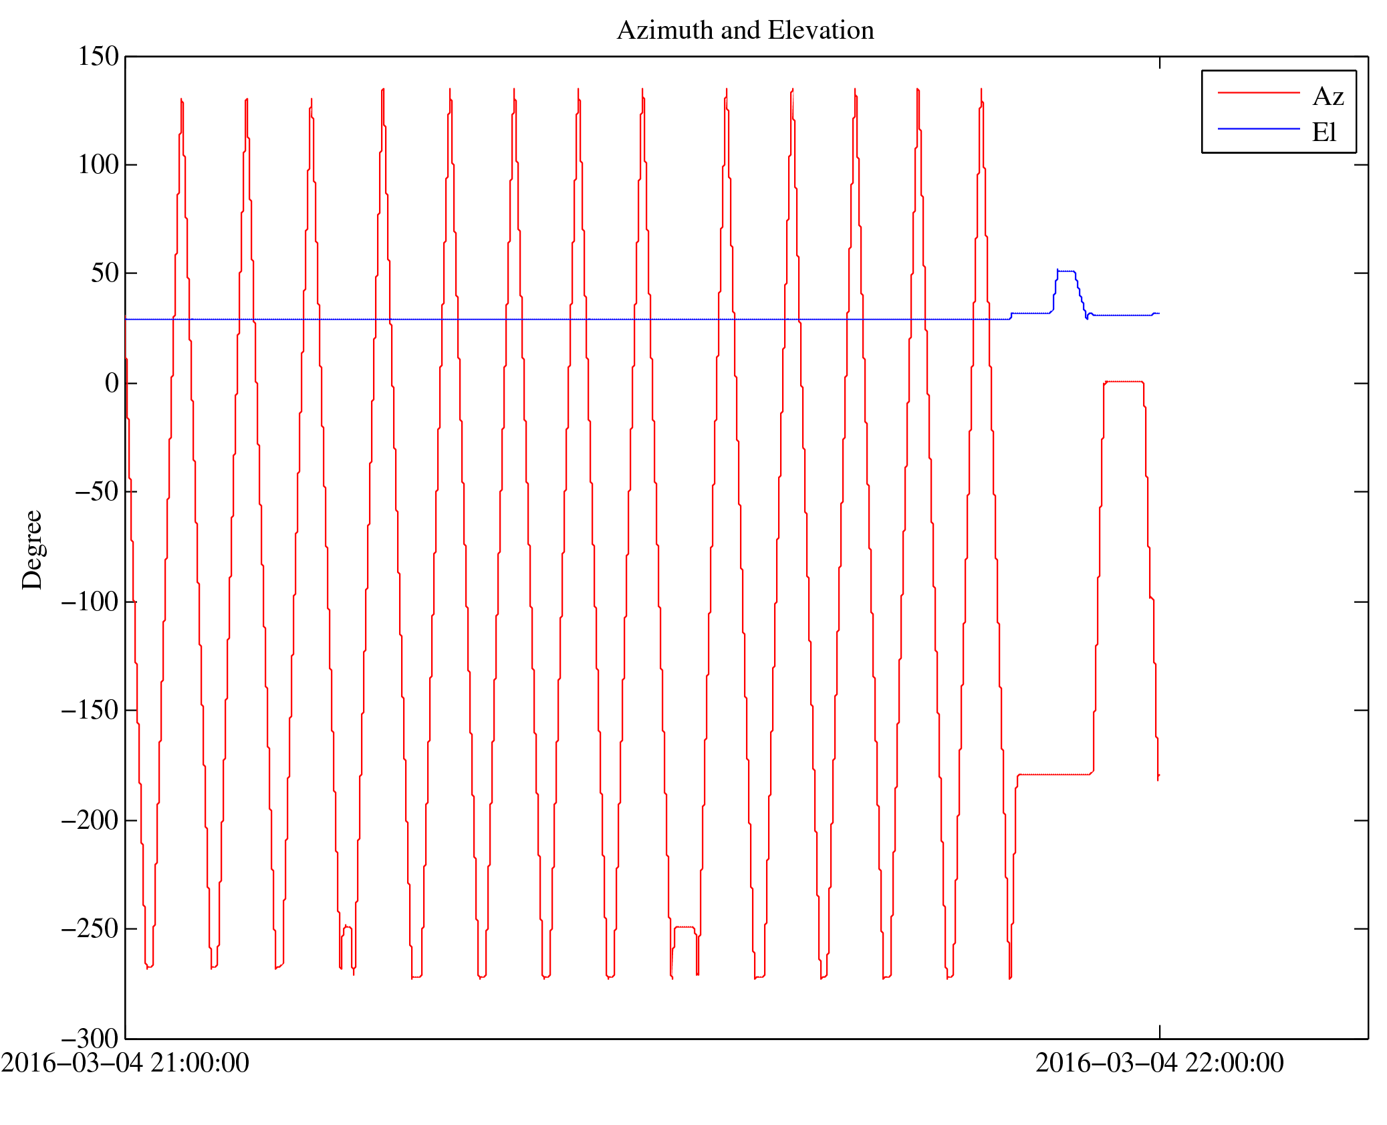Click the 50 y-axis tick label
This screenshot has height=1125, width=1387.
[105, 273]
